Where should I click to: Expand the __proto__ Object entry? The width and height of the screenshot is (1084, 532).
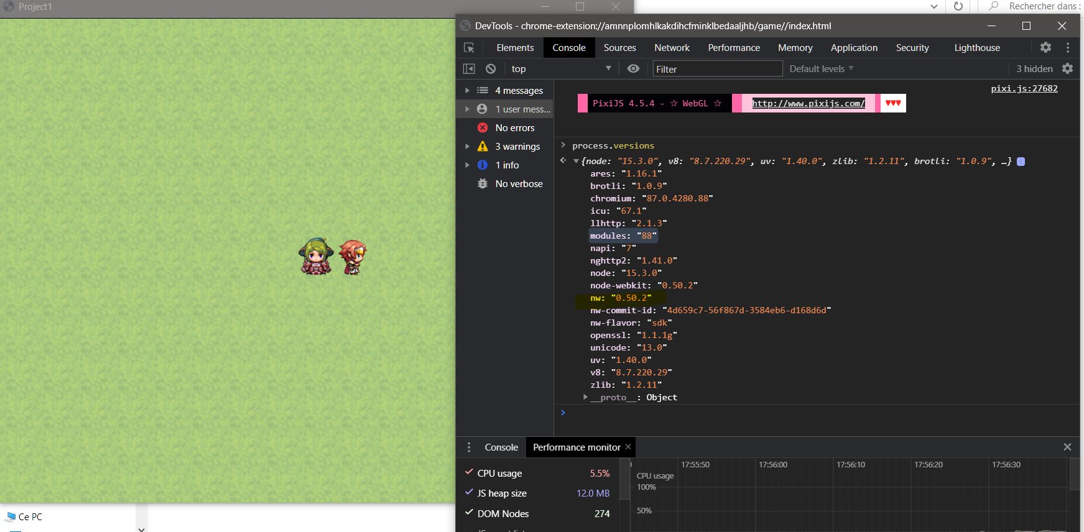pos(585,397)
